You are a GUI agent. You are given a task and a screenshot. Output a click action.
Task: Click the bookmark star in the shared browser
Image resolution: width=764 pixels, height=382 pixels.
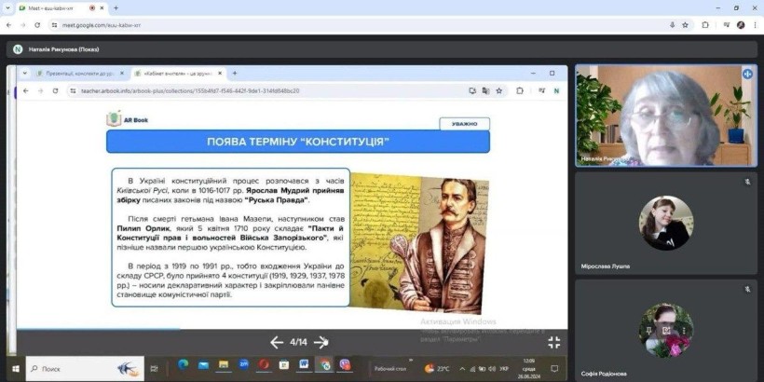point(499,90)
